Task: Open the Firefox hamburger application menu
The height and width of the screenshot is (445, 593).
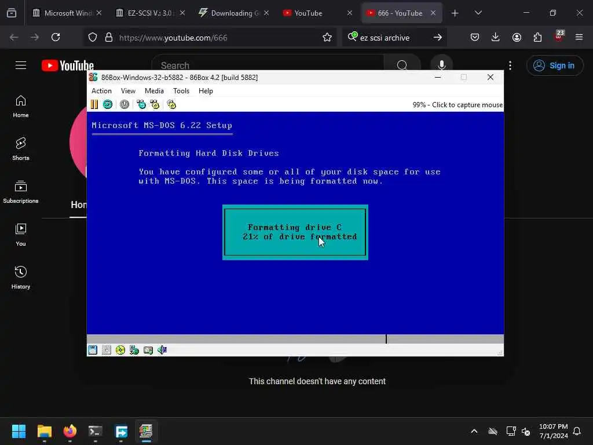Action: point(579,37)
